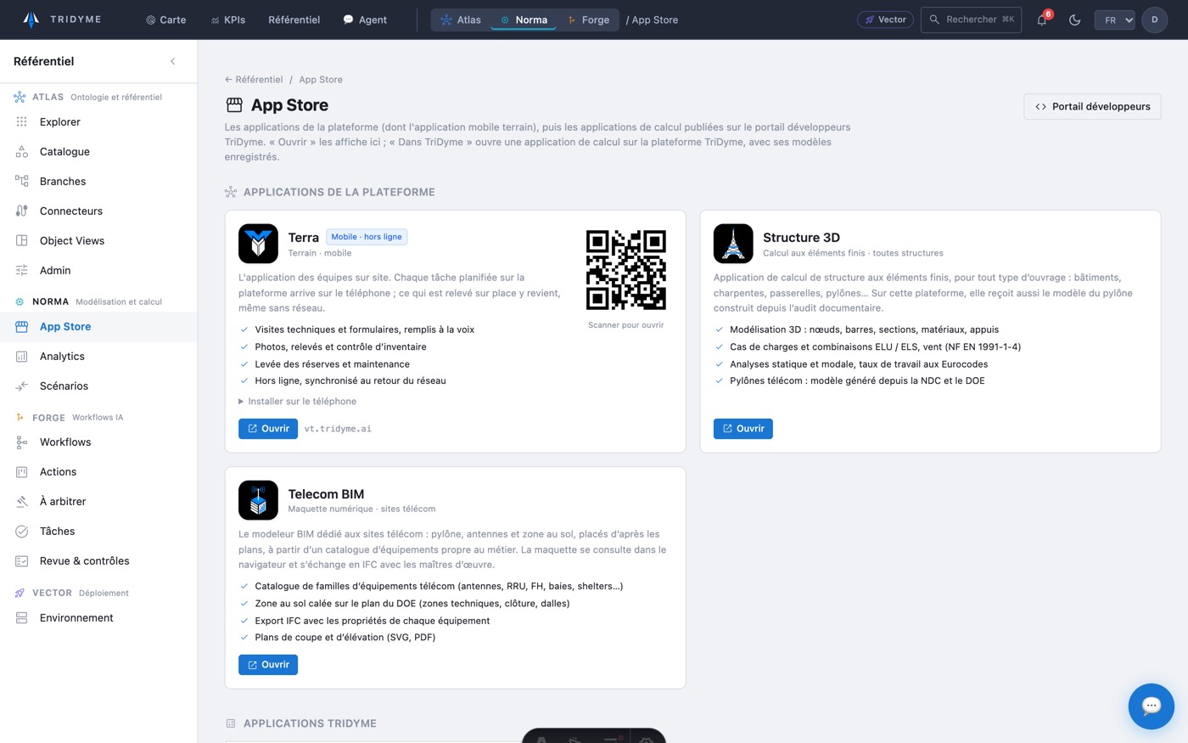Open the Carte navigation item
Screen dimensions: 1188x743
point(165,20)
